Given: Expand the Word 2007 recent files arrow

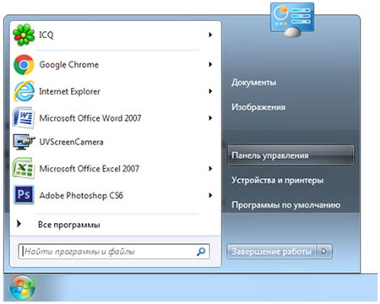Looking at the screenshot, I should coord(210,118).
